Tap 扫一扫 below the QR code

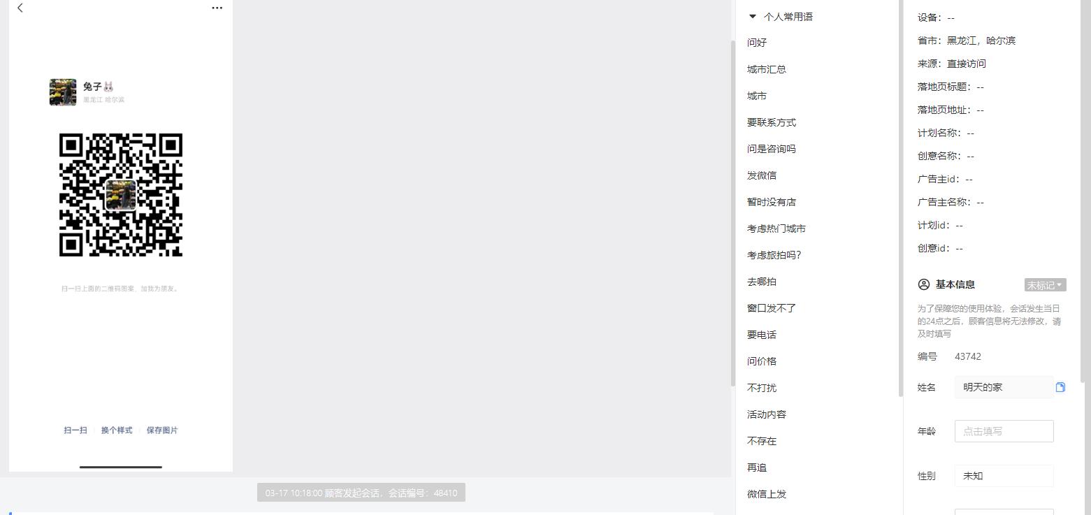click(x=75, y=430)
